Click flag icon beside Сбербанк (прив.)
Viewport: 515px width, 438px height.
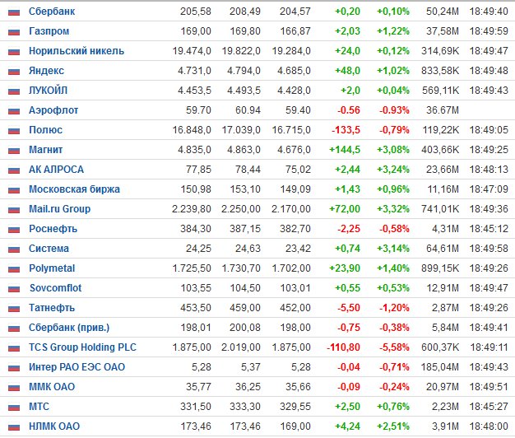click(14, 328)
